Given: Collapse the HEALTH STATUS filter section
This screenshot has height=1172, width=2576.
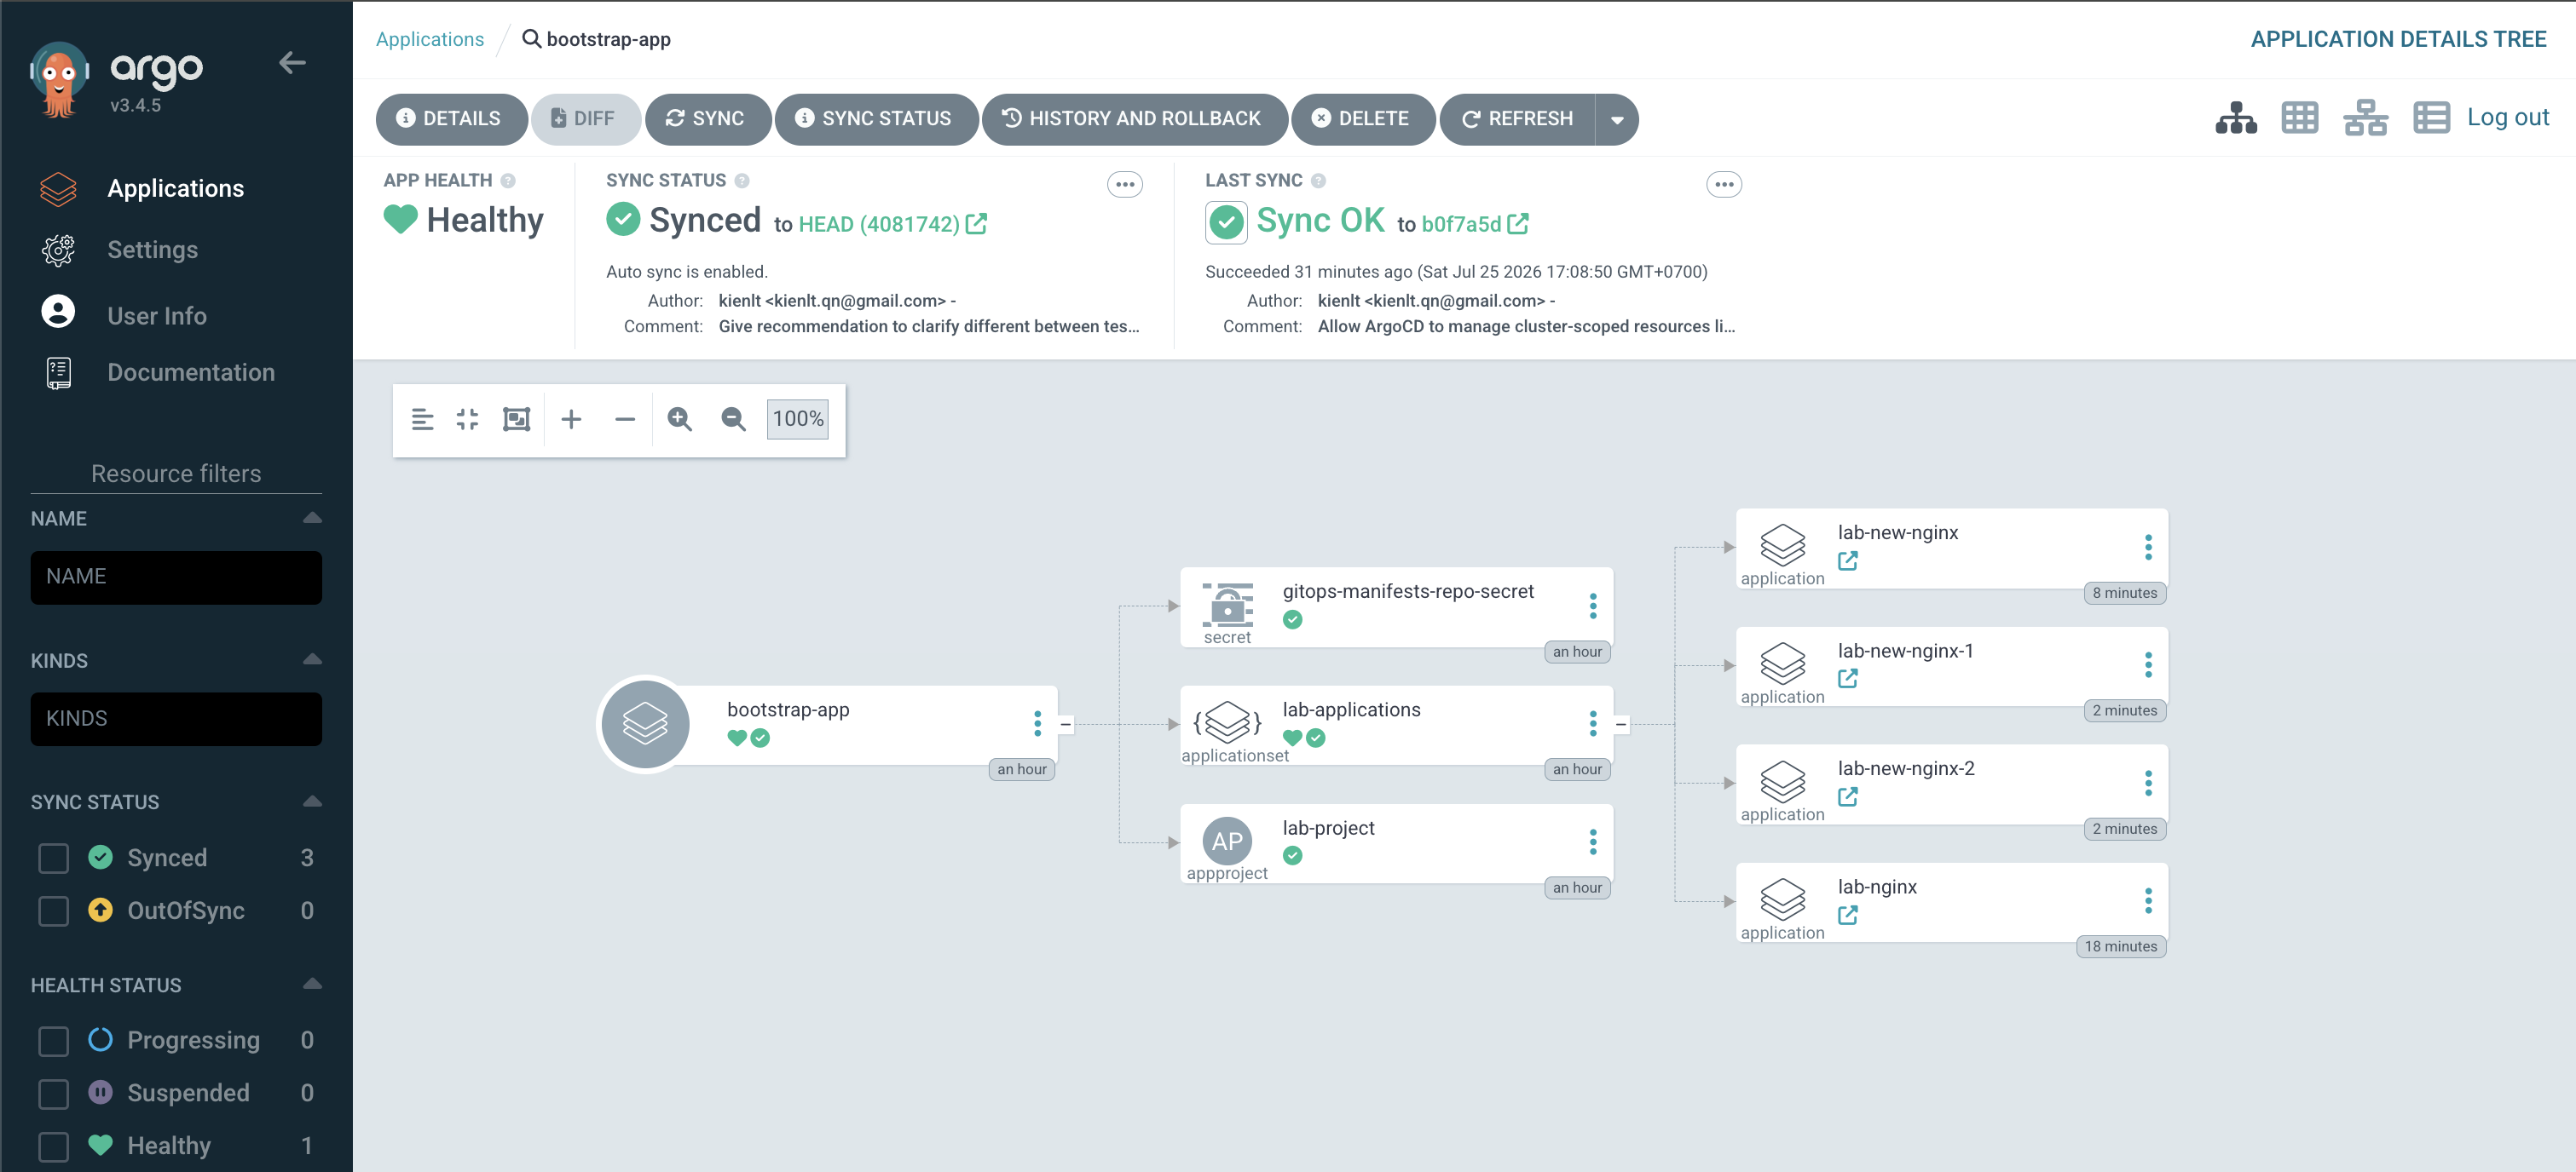Looking at the screenshot, I should tap(312, 984).
